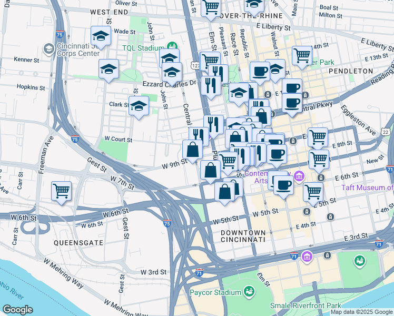
Task: Select the shopping bag marker by W 9th St
Action: 192,150
